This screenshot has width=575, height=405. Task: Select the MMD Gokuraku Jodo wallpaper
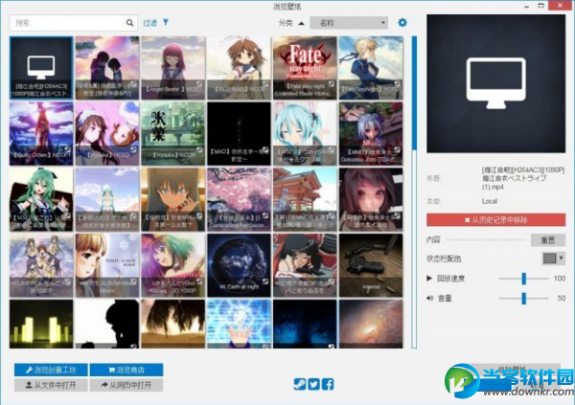click(371, 134)
